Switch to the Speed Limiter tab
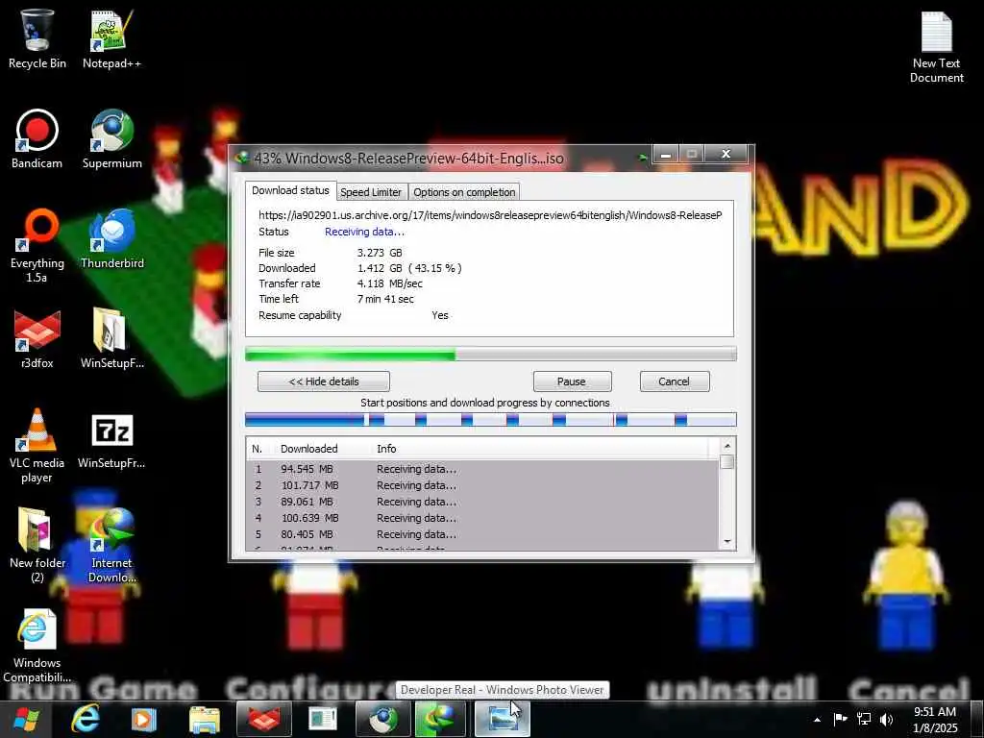The image size is (984, 738). point(371,192)
